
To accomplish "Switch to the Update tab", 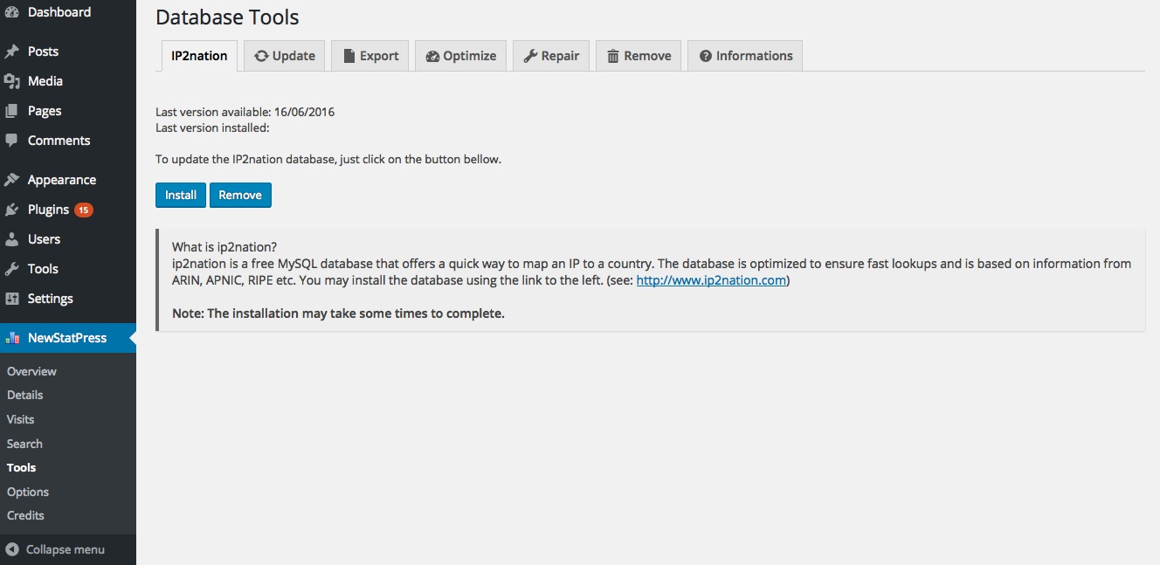I will pos(285,56).
